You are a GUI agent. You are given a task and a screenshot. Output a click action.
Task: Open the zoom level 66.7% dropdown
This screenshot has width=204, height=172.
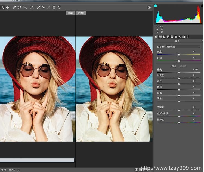(18, 170)
